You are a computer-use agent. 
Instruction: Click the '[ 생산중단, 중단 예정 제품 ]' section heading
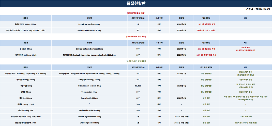pos(136,61)
